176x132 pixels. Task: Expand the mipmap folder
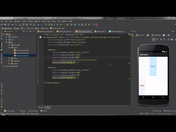[9, 61]
